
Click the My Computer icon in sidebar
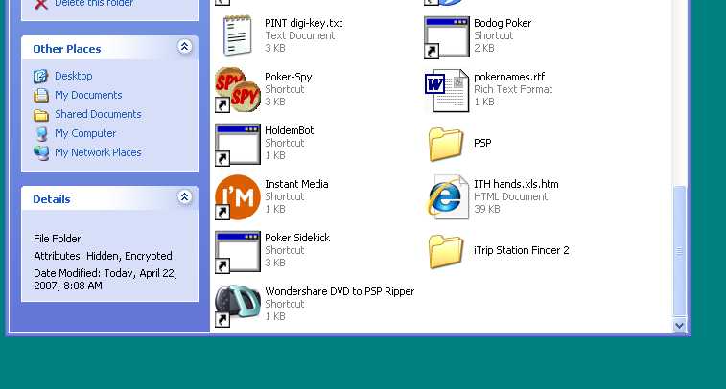40,134
